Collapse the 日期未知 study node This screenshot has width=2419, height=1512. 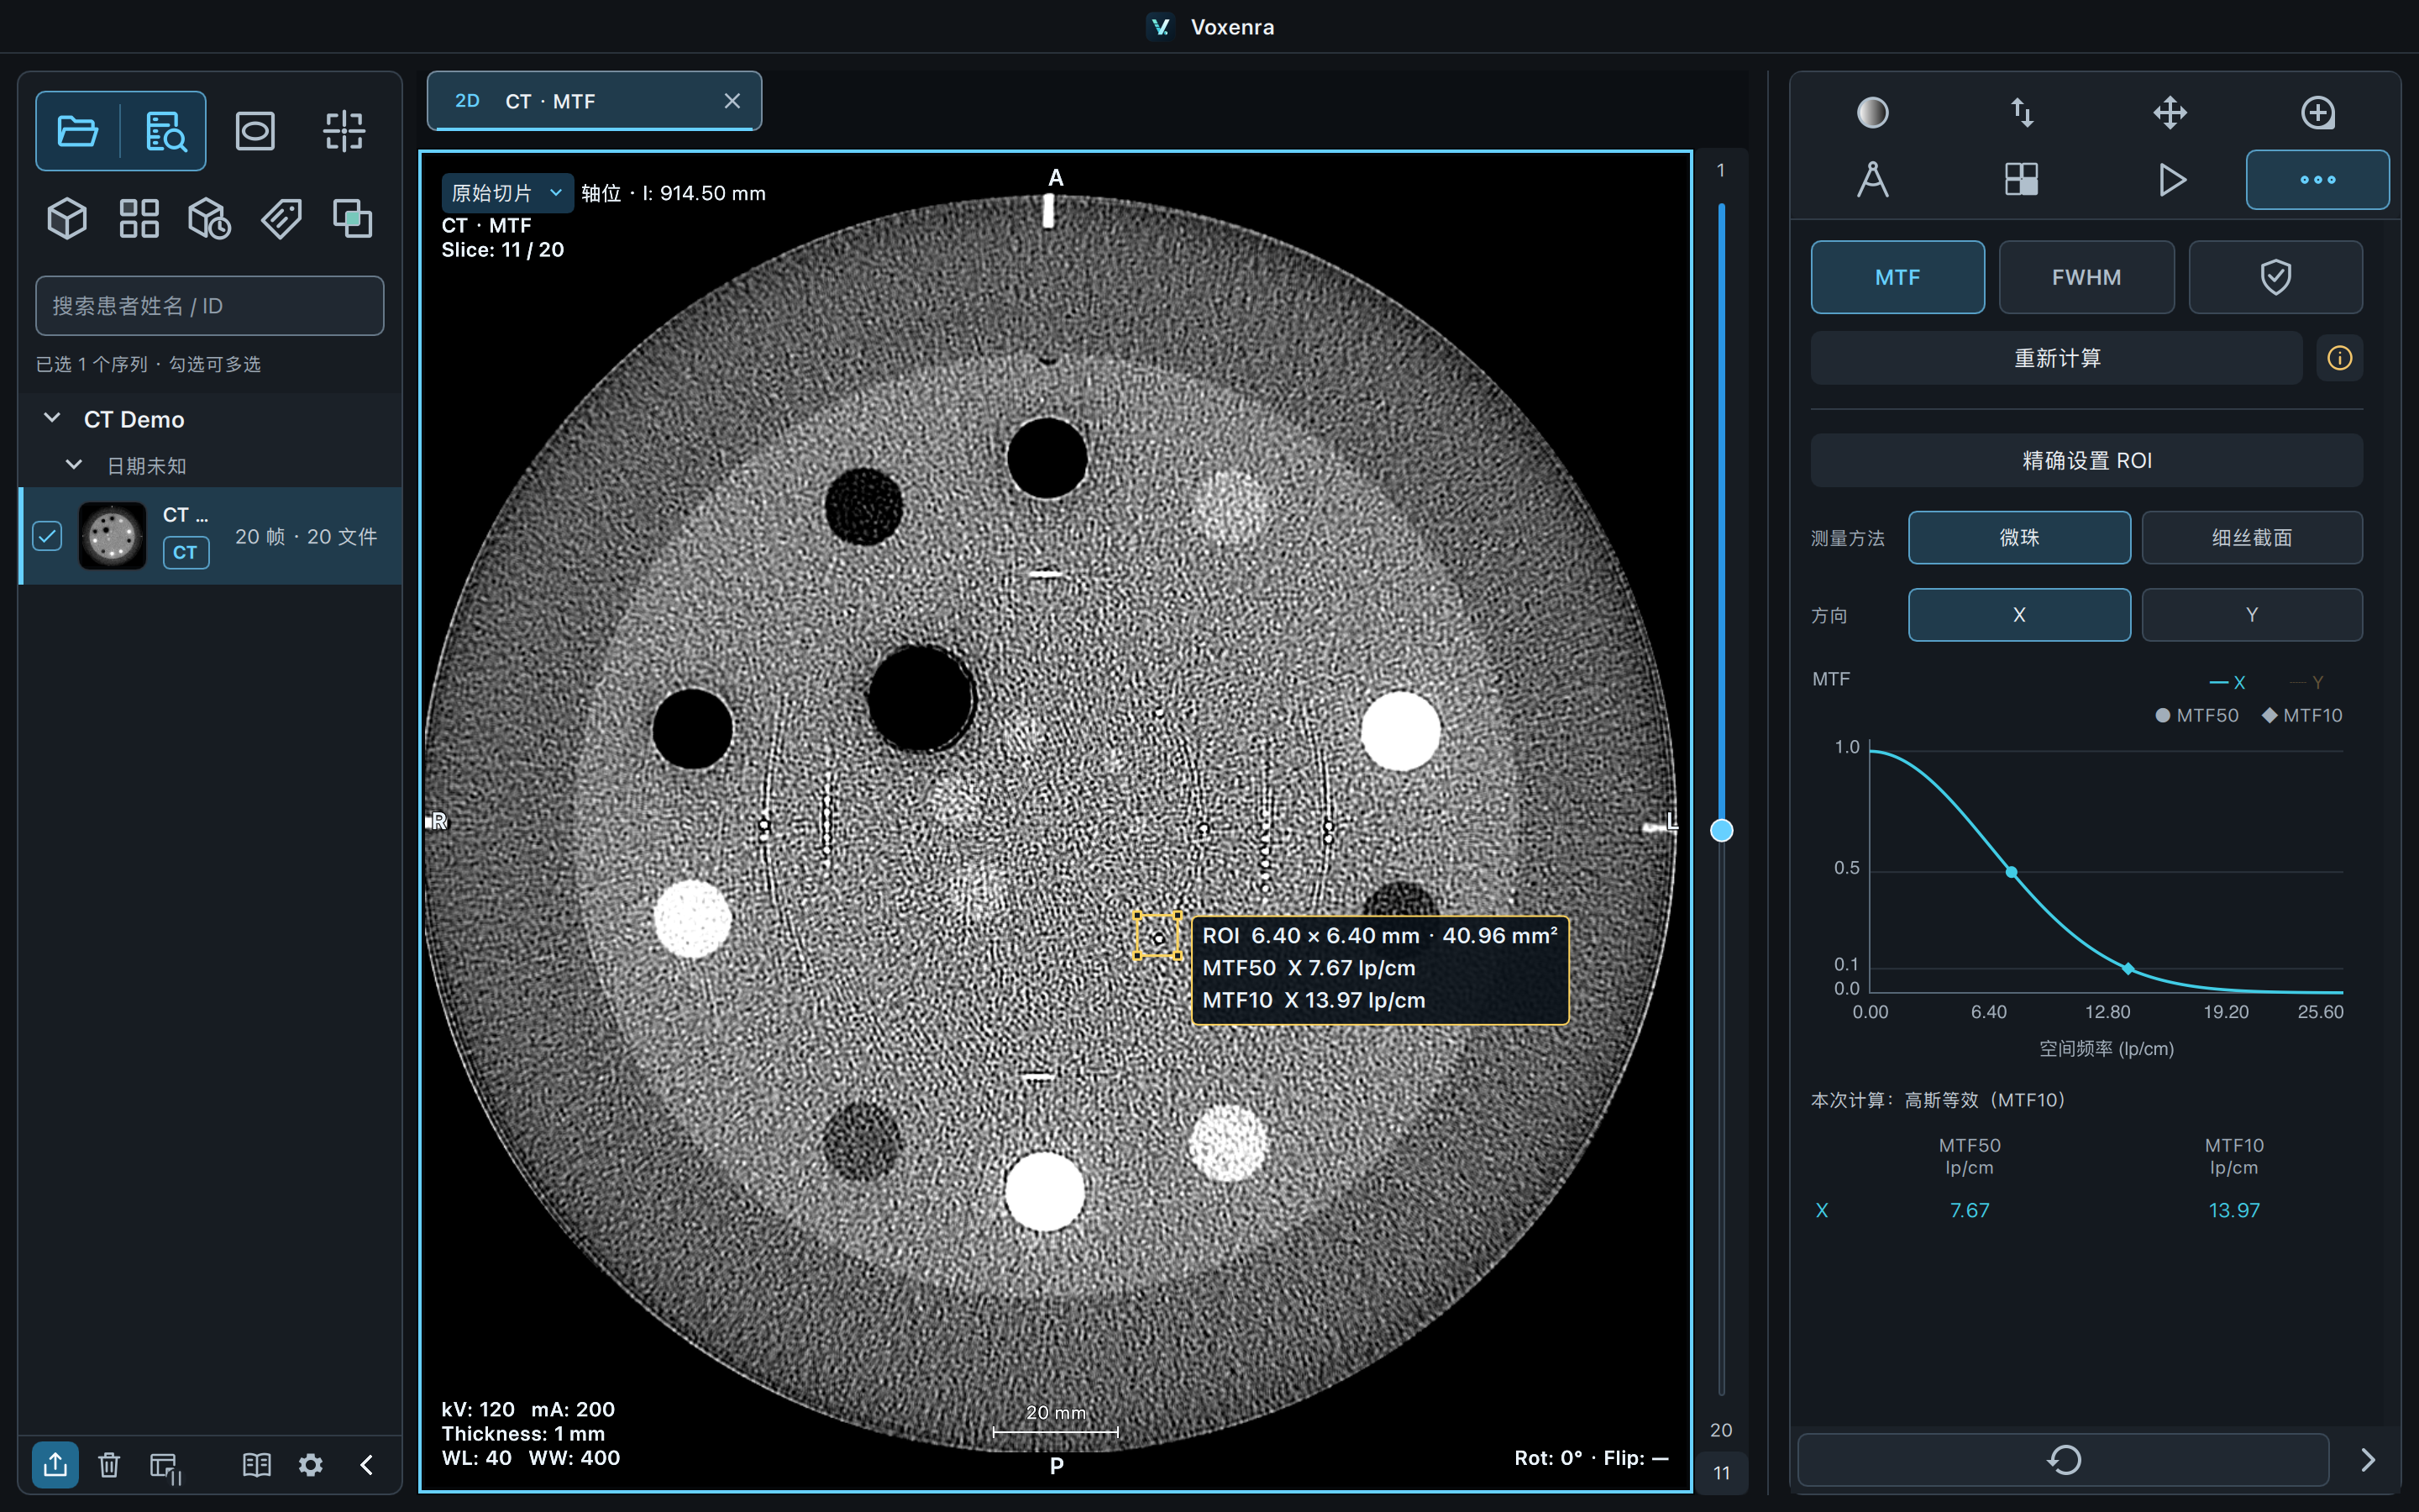tap(73, 465)
